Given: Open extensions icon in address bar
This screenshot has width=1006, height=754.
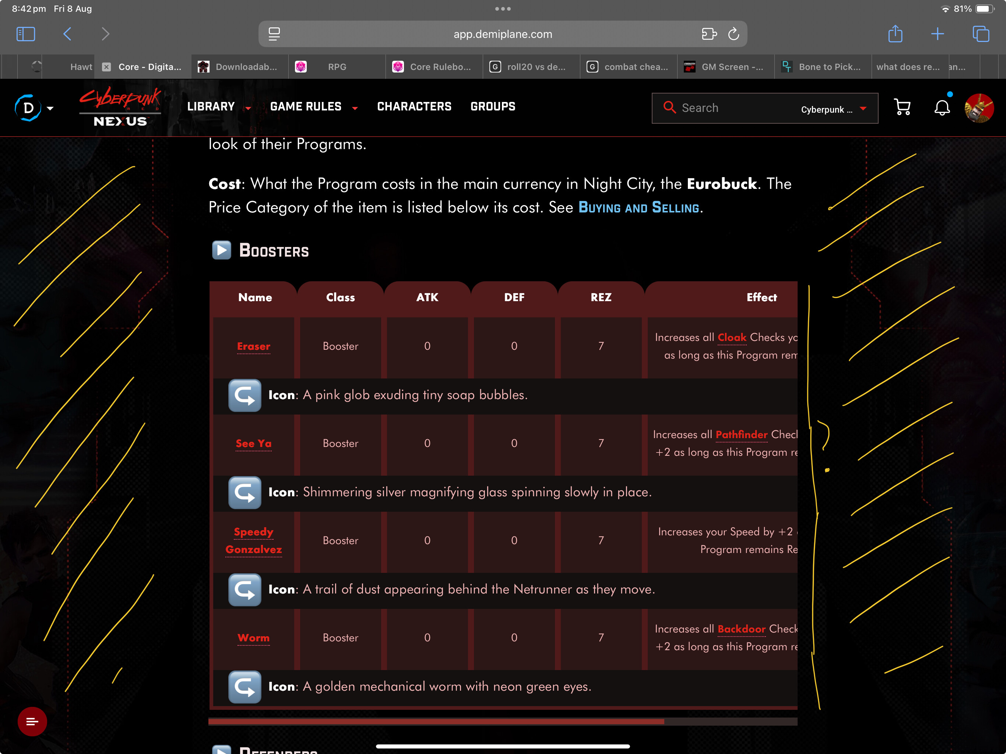Looking at the screenshot, I should (x=708, y=34).
